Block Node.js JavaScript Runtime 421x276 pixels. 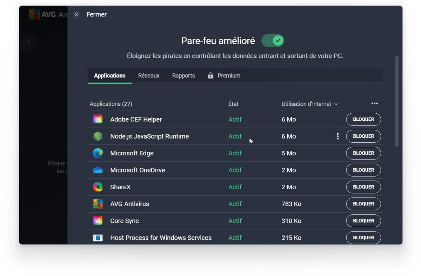pos(363,136)
